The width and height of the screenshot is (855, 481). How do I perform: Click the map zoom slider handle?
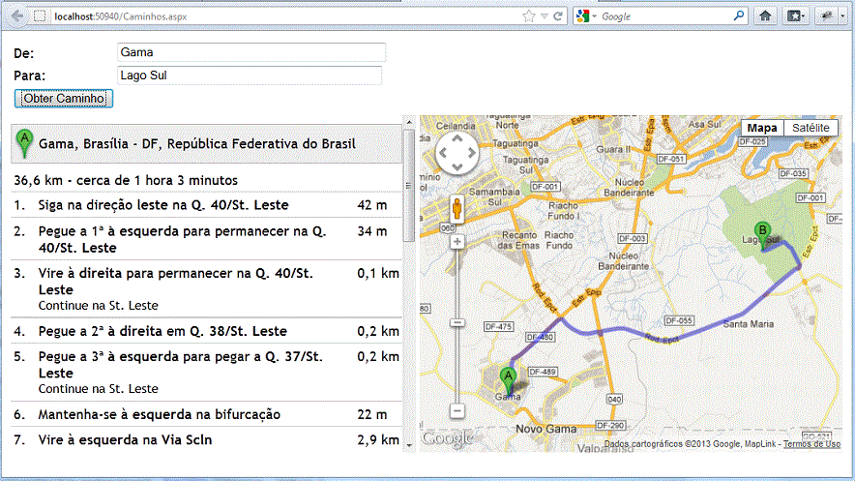457,322
